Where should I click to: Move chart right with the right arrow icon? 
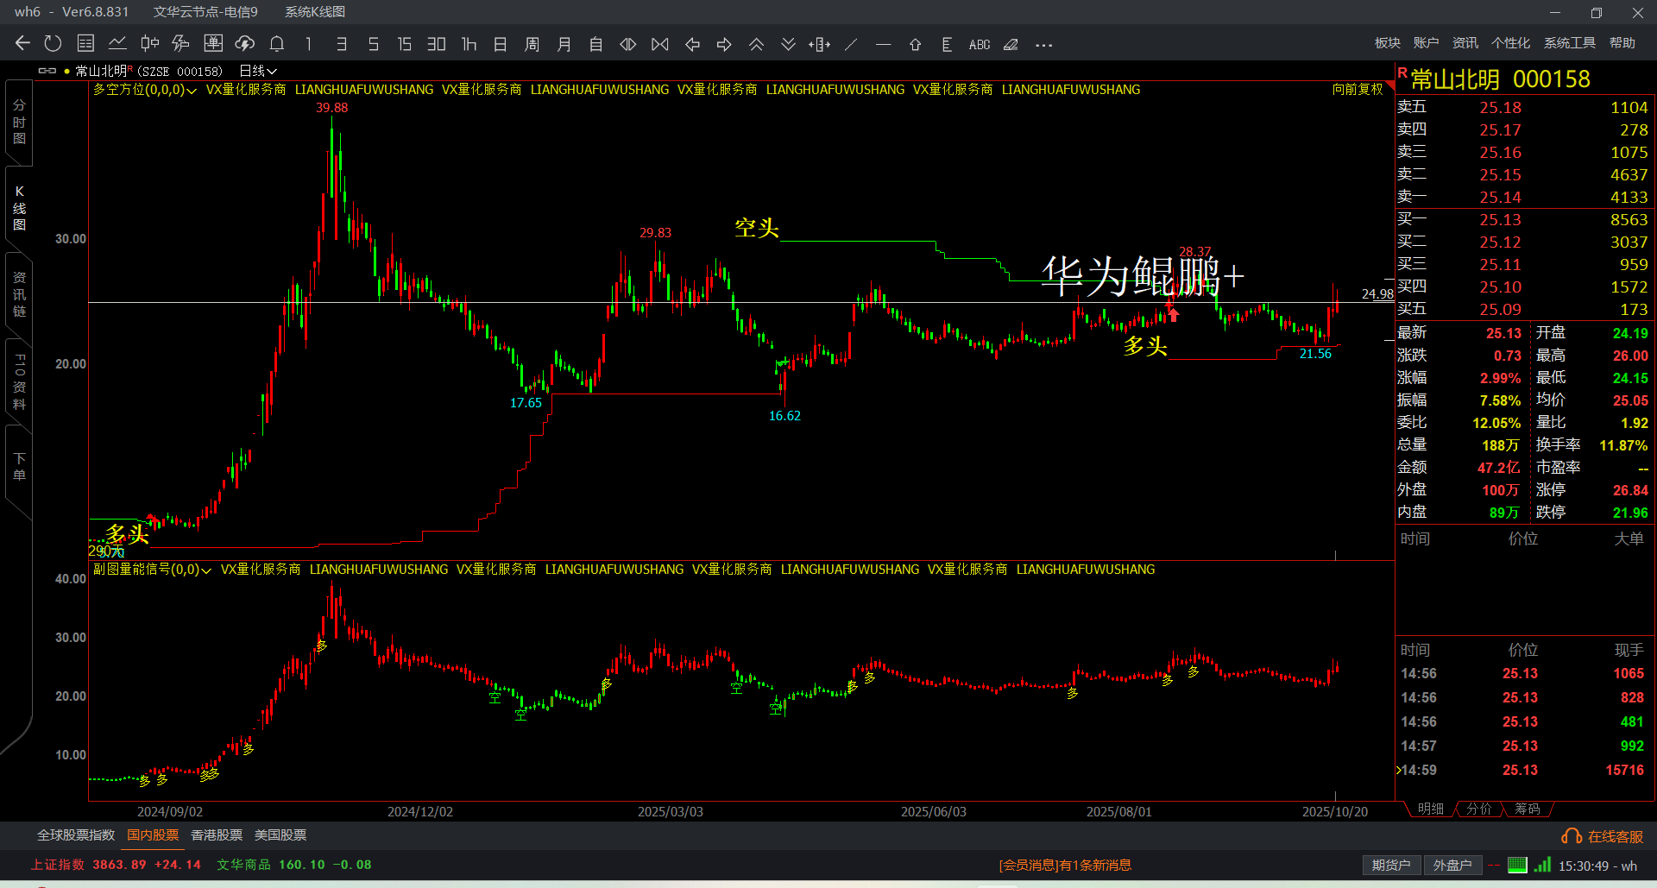(724, 44)
